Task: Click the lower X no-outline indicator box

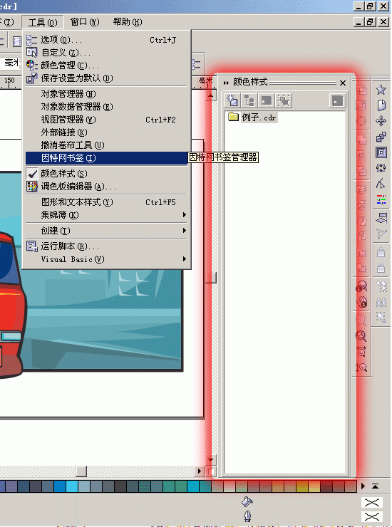Action: (372, 516)
